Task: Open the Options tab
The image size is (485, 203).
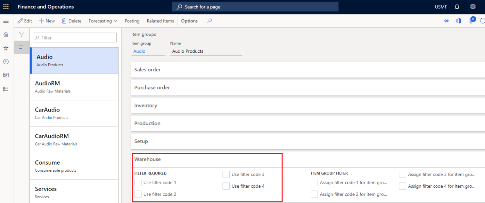Action: (x=189, y=21)
